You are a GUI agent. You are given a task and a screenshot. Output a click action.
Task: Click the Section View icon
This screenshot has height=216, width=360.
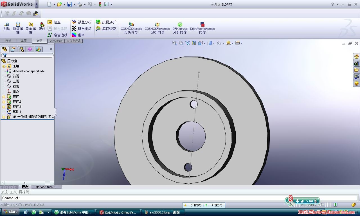pos(194,43)
